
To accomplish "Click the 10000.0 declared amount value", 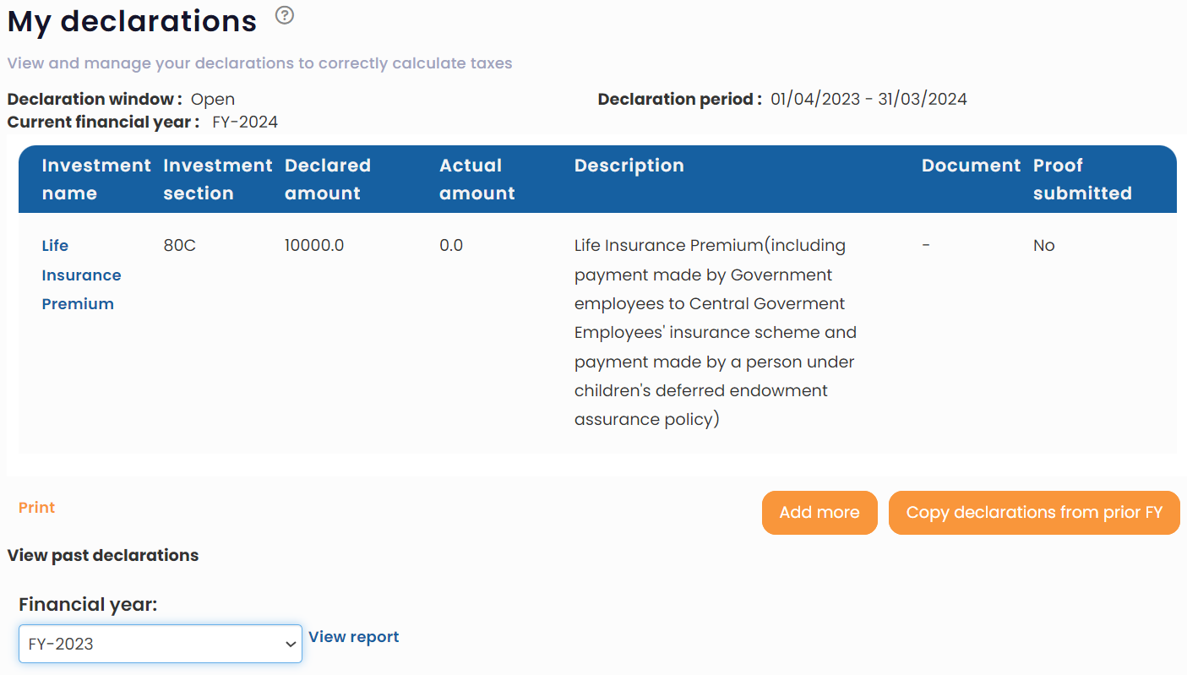I will click(x=314, y=246).
